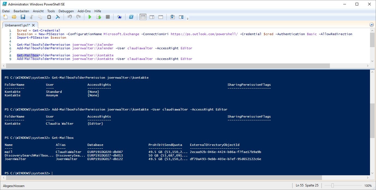The height and width of the screenshot is (190, 376).
Task: Create a new script with the New icon
Action: [x=5, y=17]
